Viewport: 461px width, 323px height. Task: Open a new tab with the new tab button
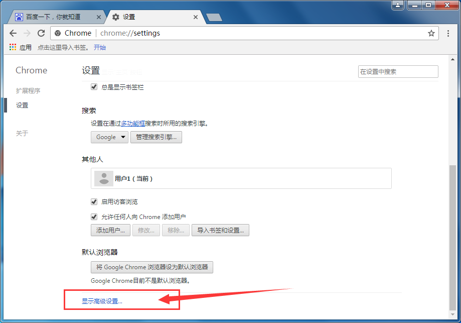pos(214,18)
